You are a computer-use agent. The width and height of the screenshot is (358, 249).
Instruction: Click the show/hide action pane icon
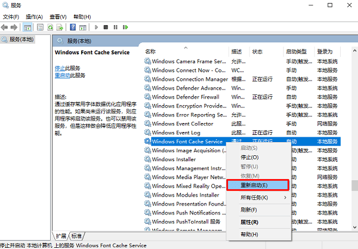(83, 27)
